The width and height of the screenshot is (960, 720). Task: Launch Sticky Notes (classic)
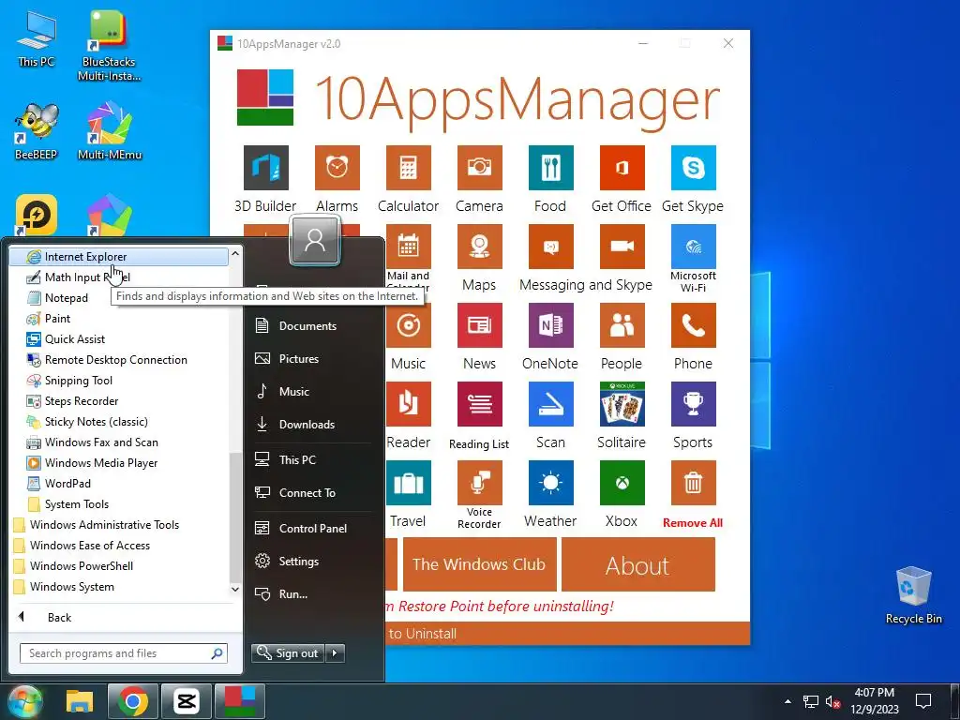click(119, 422)
